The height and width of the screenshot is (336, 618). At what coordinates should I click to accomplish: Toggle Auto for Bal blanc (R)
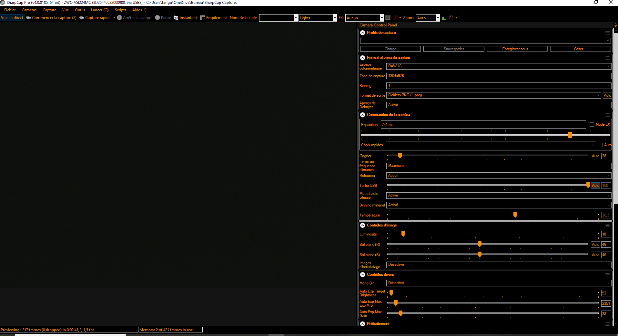595,245
